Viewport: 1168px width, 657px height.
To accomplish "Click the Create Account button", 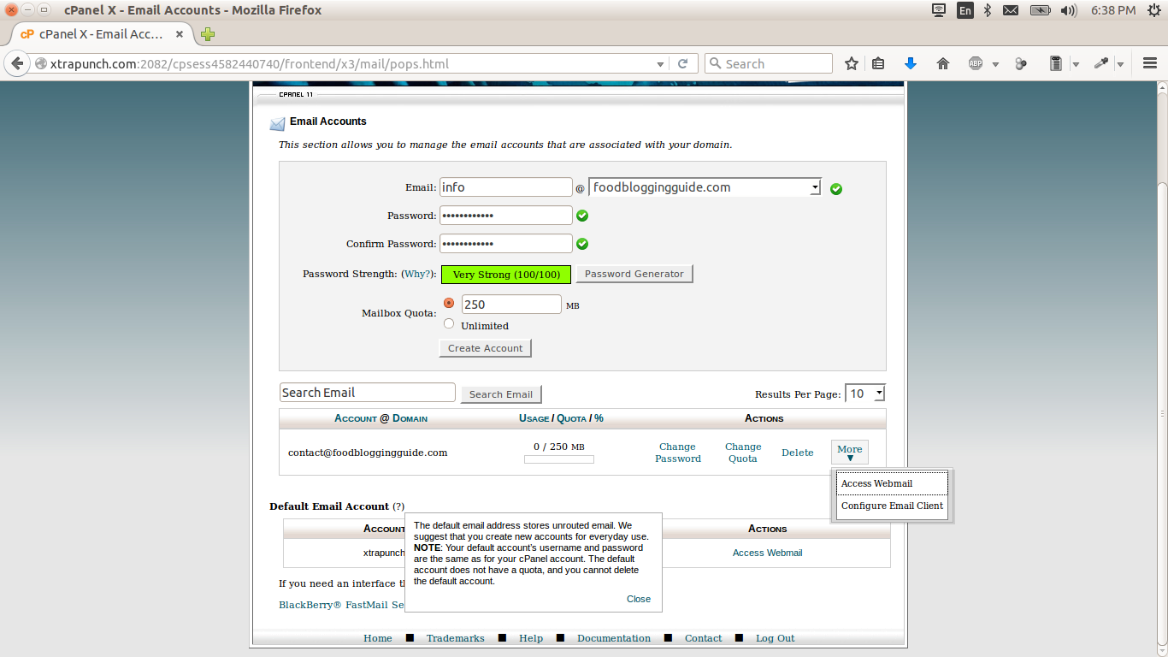I will 486,348.
